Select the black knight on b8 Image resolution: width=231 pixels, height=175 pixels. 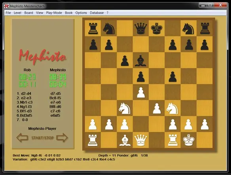[109, 29]
